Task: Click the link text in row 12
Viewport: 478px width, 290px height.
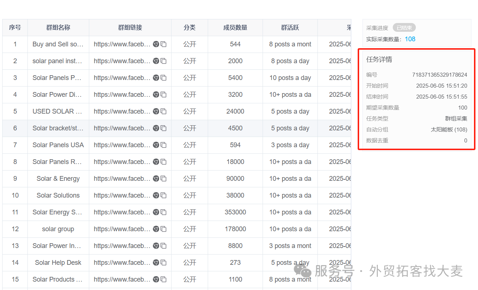Action: (122, 229)
